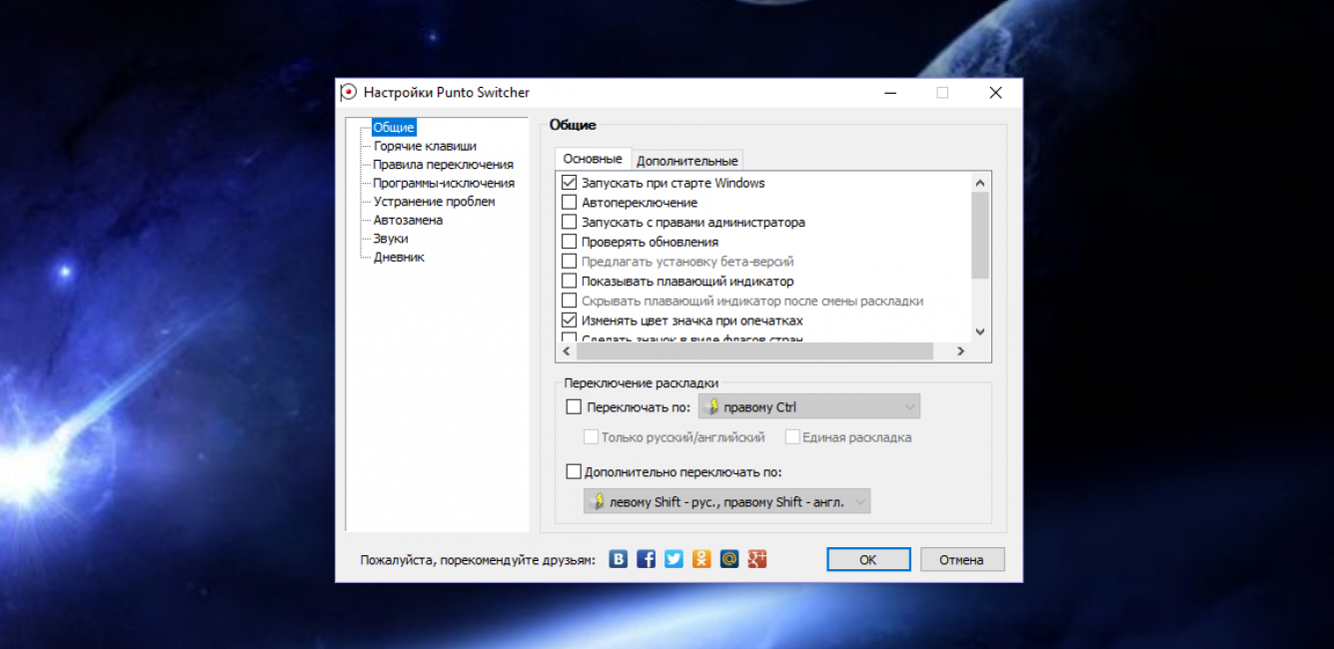Open 'Горячие клавиши' section
The width and height of the screenshot is (1334, 649).
coord(425,146)
